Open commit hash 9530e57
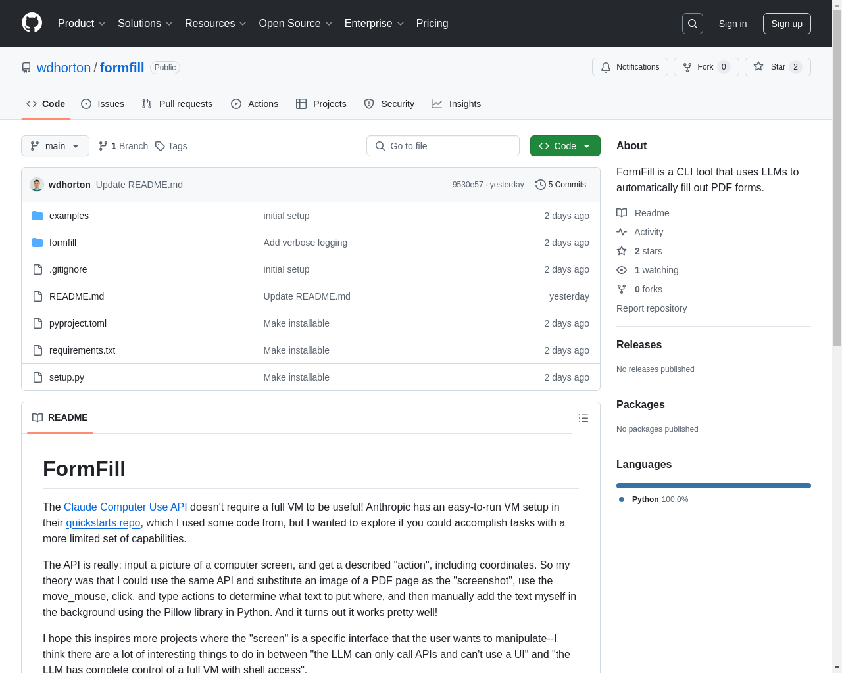This screenshot has height=673, width=842. (468, 185)
